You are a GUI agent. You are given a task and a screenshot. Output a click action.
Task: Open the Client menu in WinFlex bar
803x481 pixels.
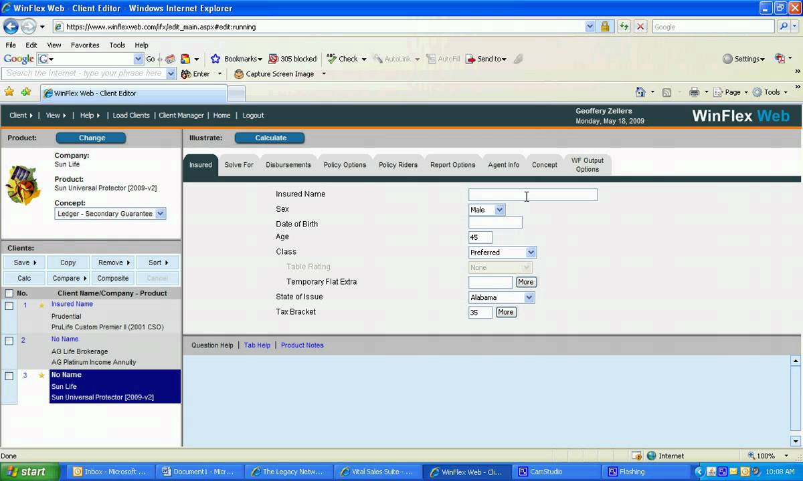(21, 115)
